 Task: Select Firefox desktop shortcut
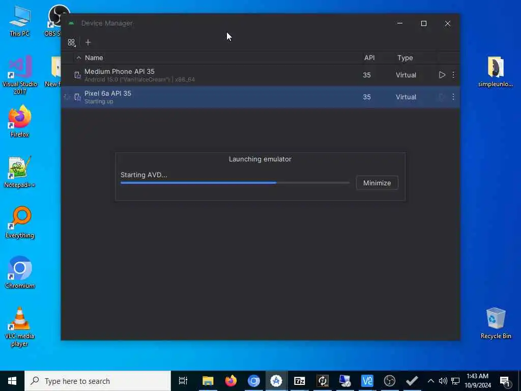point(20,121)
